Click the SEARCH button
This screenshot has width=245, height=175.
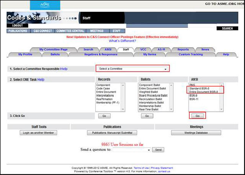click(x=227, y=29)
